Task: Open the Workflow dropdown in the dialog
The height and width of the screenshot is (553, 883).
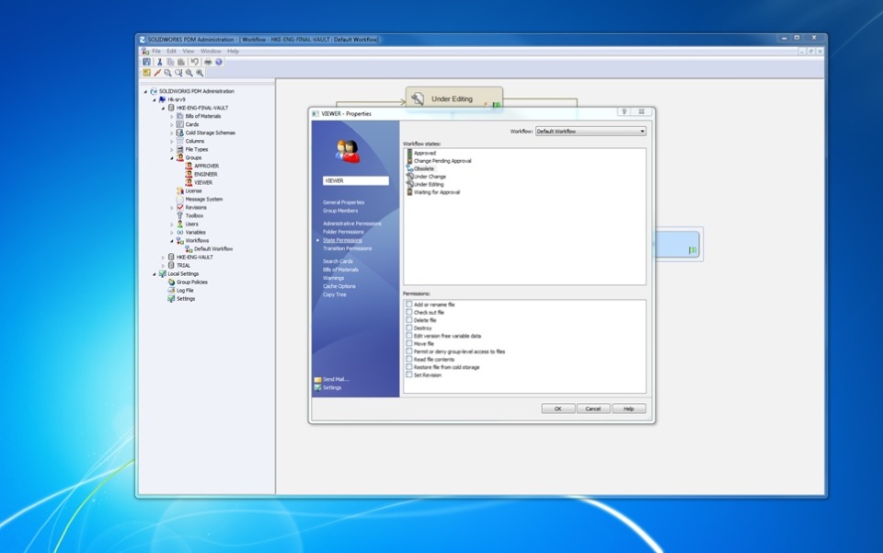Action: coord(591,132)
